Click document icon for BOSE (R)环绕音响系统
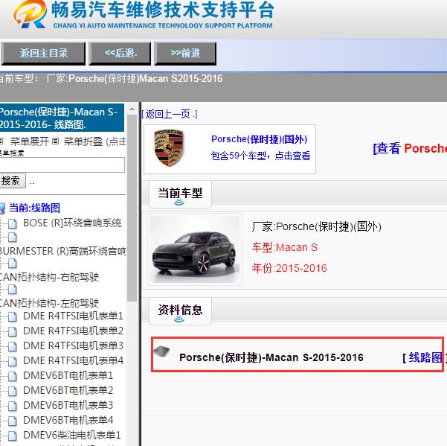The height and width of the screenshot is (446, 447). (12, 223)
